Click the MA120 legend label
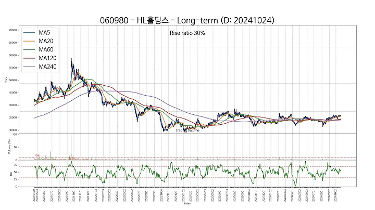 [x=47, y=58]
